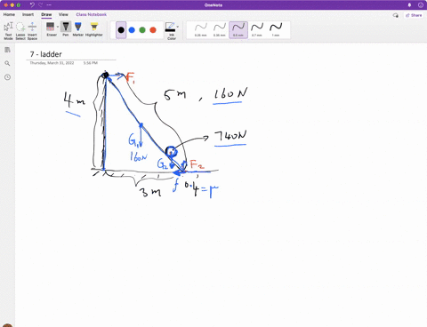Expand the Ink Color dropdown arrow
Screen dimensions: 427x327
pyautogui.click(x=178, y=27)
